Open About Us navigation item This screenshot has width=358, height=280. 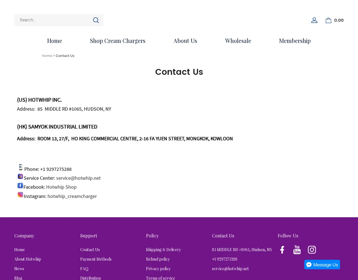pyautogui.click(x=185, y=41)
